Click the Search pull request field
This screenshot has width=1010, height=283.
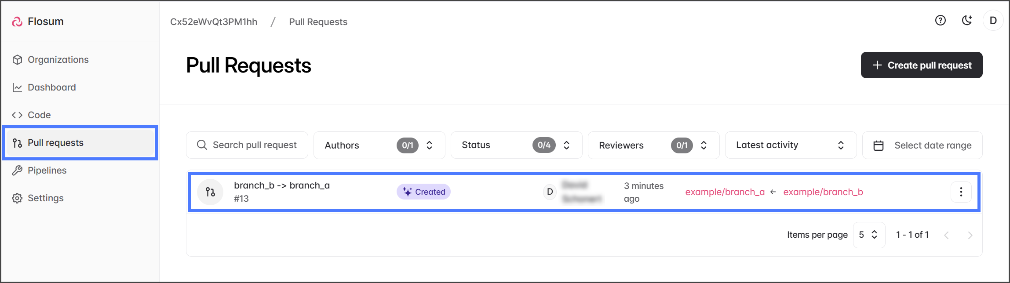click(255, 145)
